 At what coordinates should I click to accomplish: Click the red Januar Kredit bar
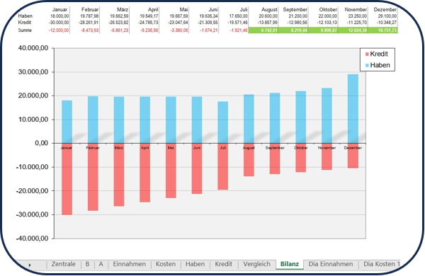pyautogui.click(x=67, y=179)
